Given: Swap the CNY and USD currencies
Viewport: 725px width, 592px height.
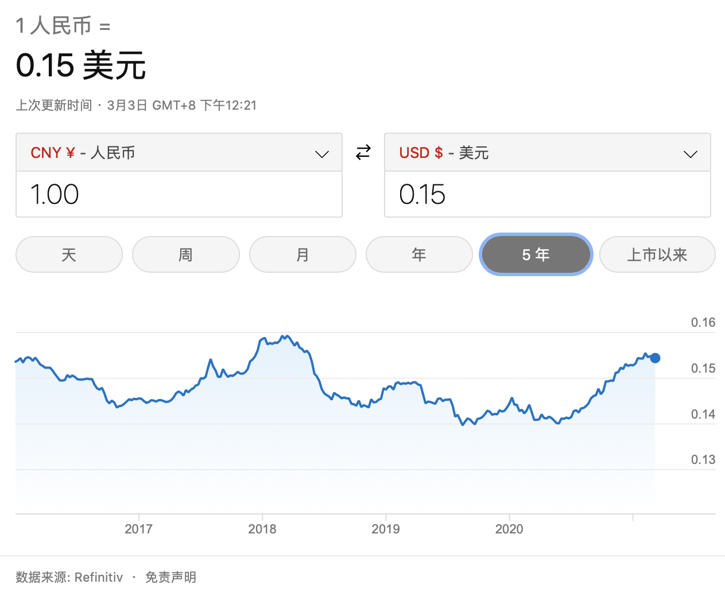Looking at the screenshot, I should pos(363,153).
